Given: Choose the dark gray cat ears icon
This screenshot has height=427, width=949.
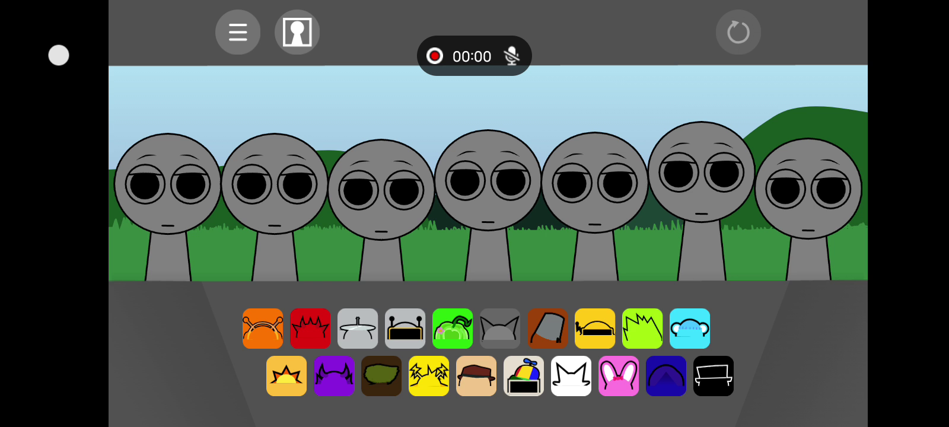Looking at the screenshot, I should pos(500,329).
